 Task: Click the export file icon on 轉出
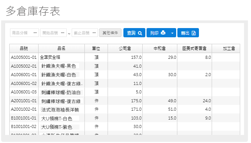194,33
